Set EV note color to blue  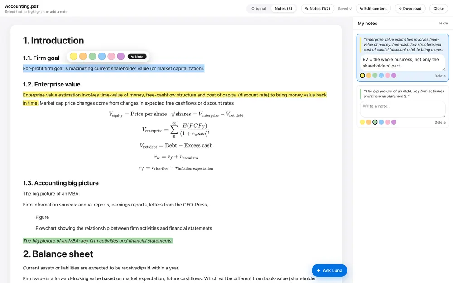381,75
